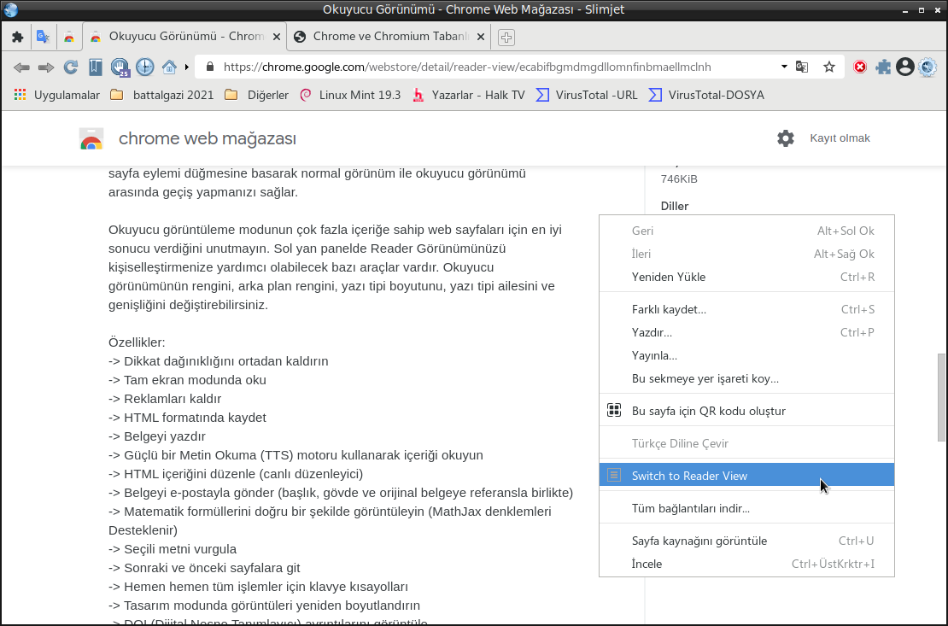The image size is (948, 626).
Task: Click the red blocker extension icon
Action: pyautogui.click(x=860, y=67)
